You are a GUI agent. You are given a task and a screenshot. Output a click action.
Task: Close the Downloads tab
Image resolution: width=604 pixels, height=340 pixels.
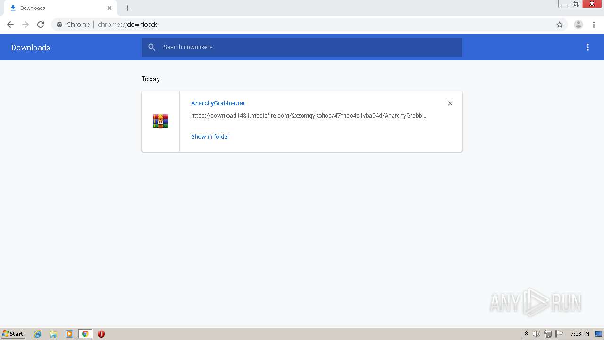coord(109,8)
